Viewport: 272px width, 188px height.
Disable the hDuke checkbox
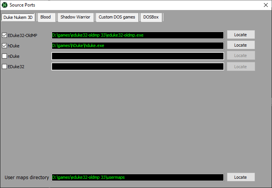click(4, 46)
